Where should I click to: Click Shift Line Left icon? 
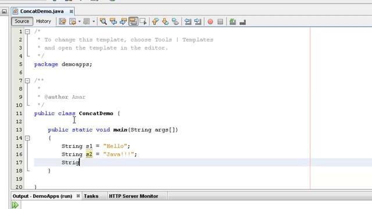point(188,21)
